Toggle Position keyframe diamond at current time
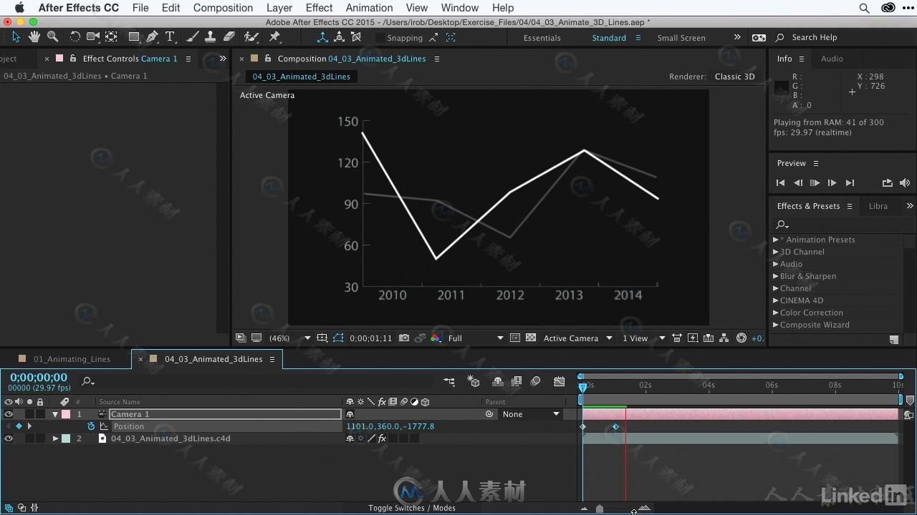Image resolution: width=917 pixels, height=515 pixels. pyautogui.click(x=19, y=426)
